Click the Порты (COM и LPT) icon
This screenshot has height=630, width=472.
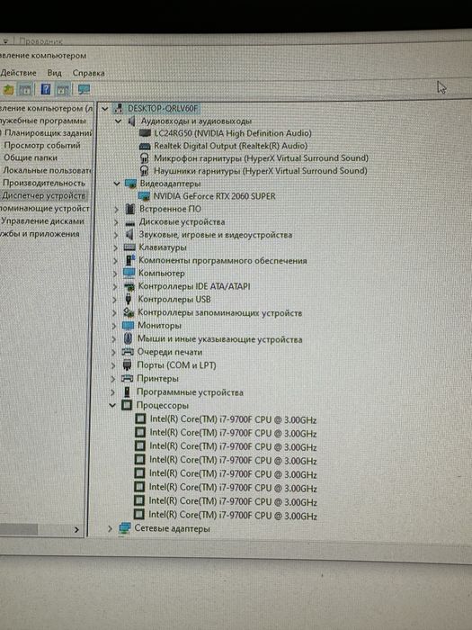(x=128, y=365)
